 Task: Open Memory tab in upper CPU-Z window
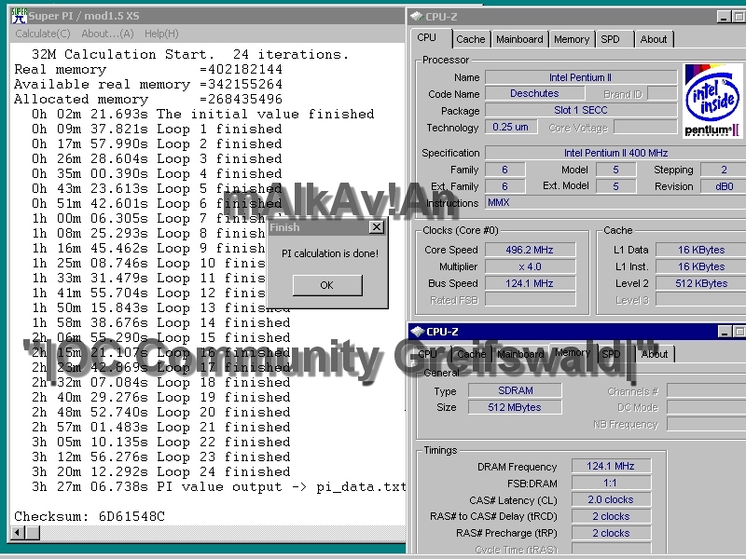pos(572,39)
